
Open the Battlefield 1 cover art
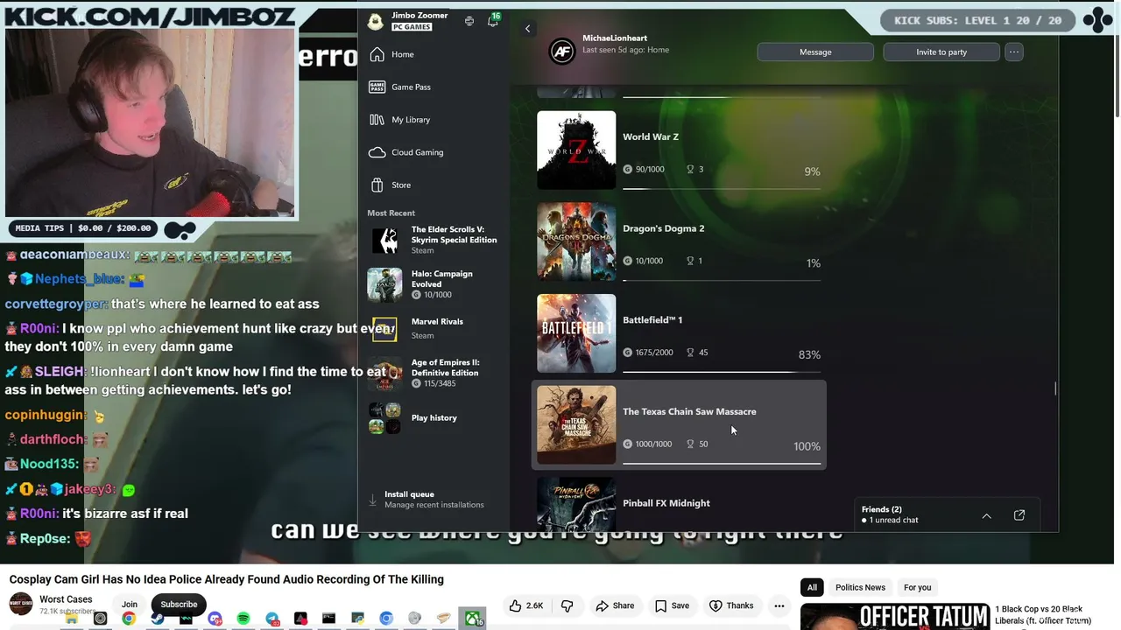576,333
